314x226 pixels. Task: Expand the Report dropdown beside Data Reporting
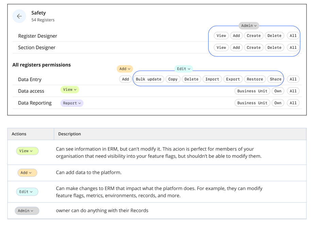pos(71,103)
